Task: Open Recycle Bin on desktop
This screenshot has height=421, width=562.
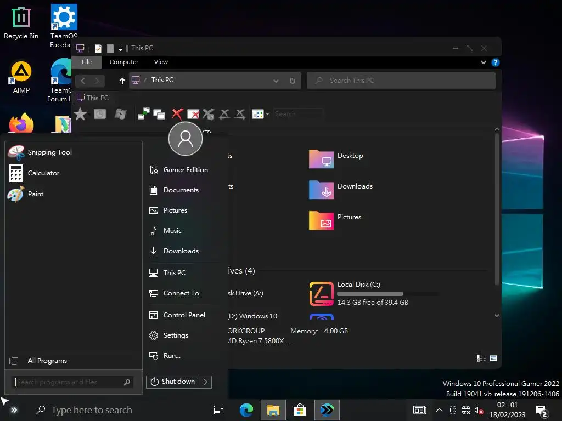Action: [21, 22]
